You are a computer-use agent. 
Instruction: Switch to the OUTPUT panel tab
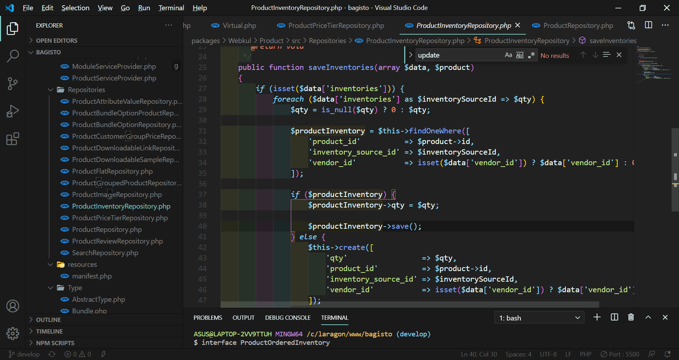pyautogui.click(x=243, y=318)
